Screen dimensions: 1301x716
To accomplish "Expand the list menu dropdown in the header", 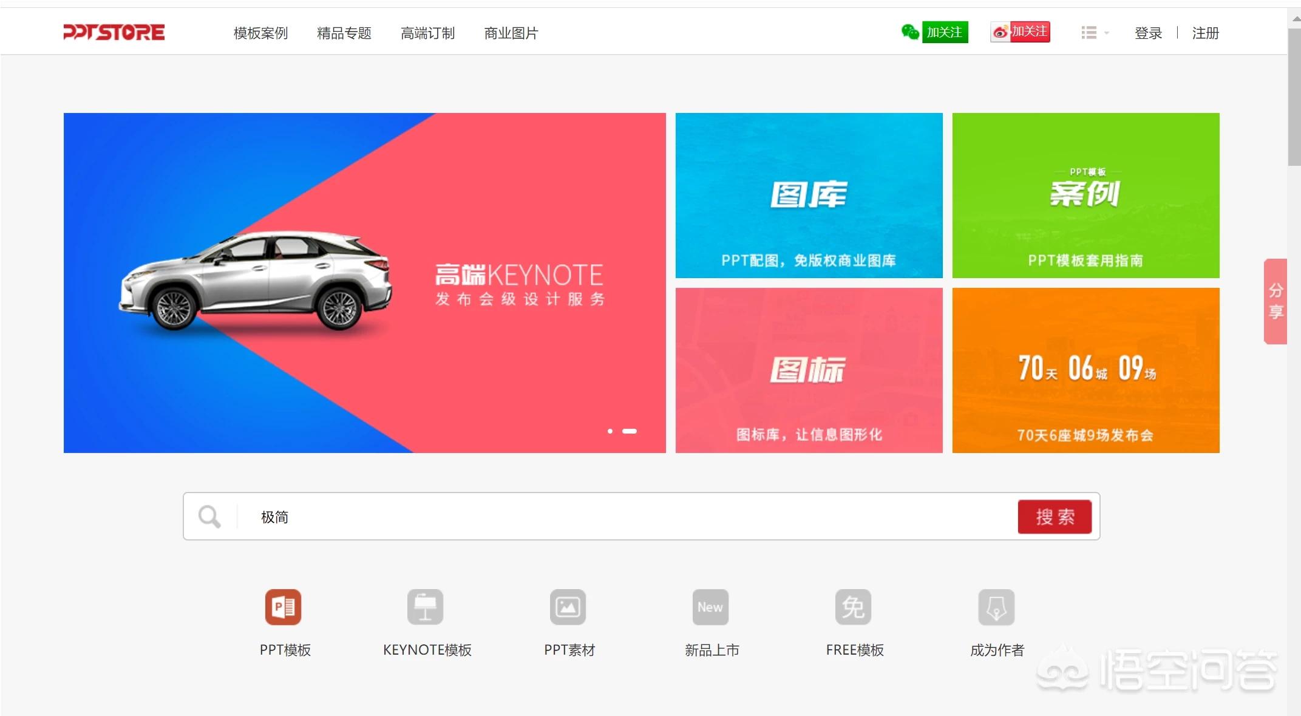I will tap(1095, 33).
